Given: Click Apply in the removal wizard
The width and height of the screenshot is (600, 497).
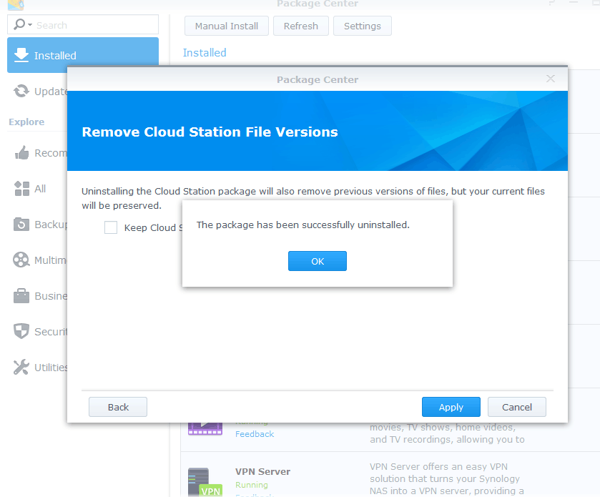Looking at the screenshot, I should pyautogui.click(x=451, y=407).
